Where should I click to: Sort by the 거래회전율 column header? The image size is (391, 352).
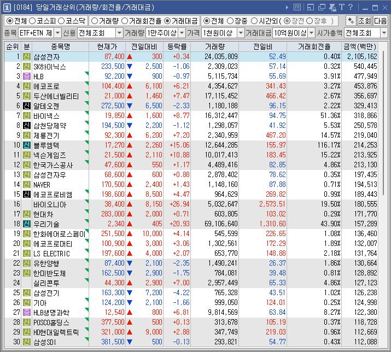(x=314, y=46)
